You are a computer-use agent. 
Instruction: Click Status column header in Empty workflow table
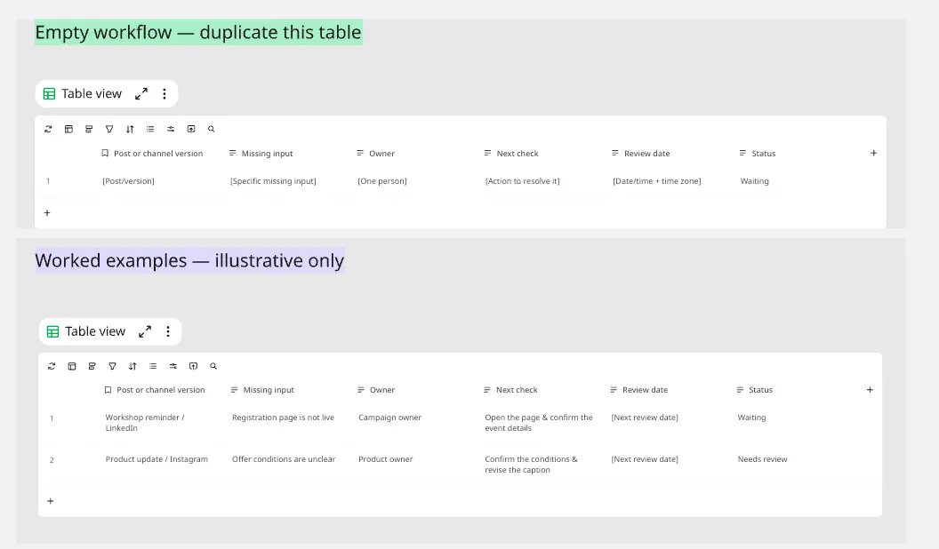coord(758,154)
